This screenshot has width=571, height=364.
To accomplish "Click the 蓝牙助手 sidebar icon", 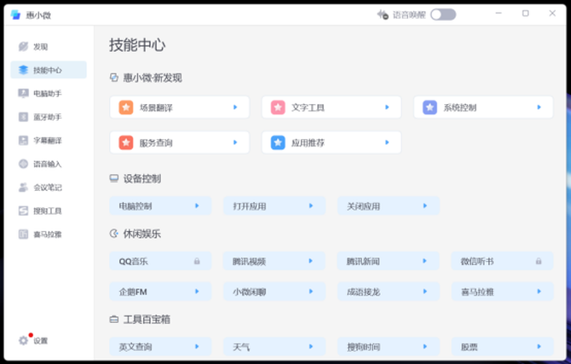I will (23, 117).
